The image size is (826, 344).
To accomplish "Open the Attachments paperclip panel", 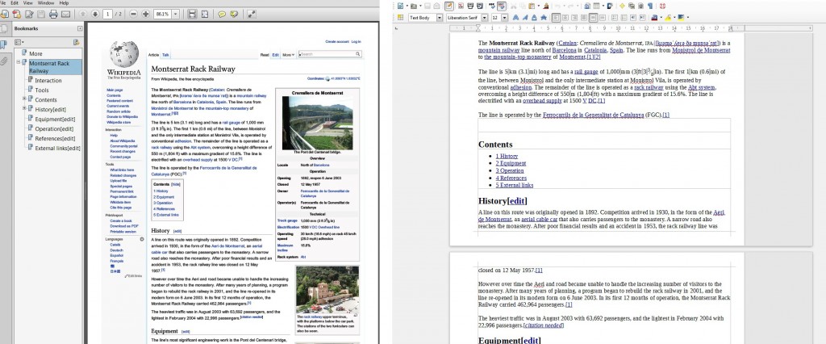I will (4, 61).
